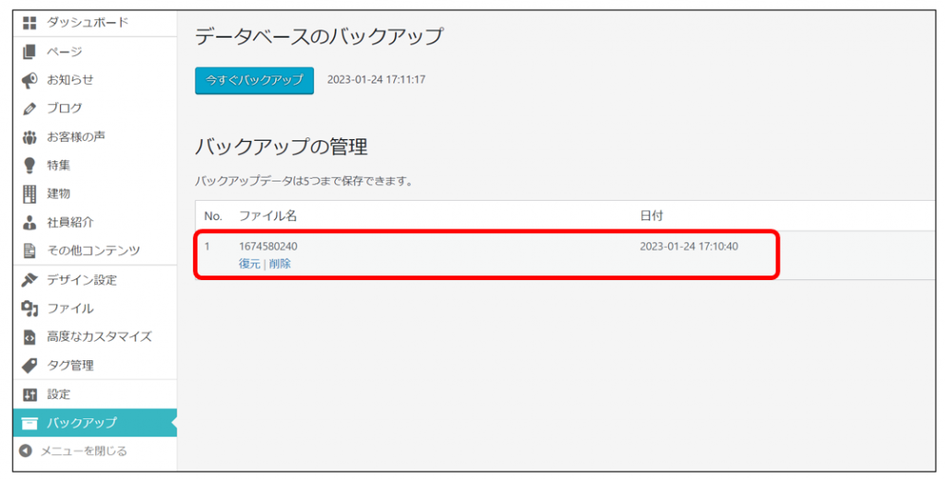Open the デザイン設定 menu

(x=81, y=280)
